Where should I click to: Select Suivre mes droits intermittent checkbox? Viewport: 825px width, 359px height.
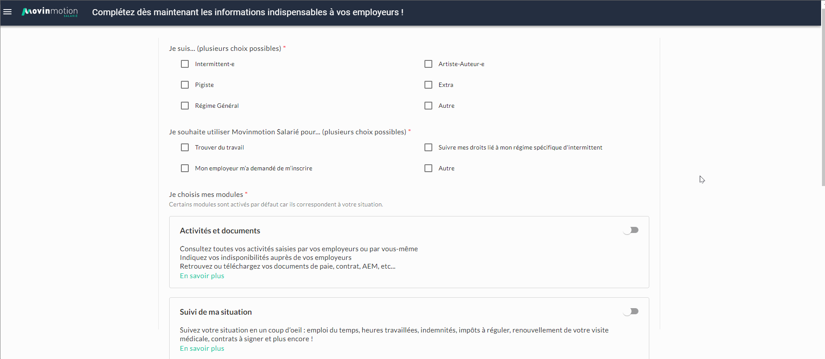[x=428, y=147]
